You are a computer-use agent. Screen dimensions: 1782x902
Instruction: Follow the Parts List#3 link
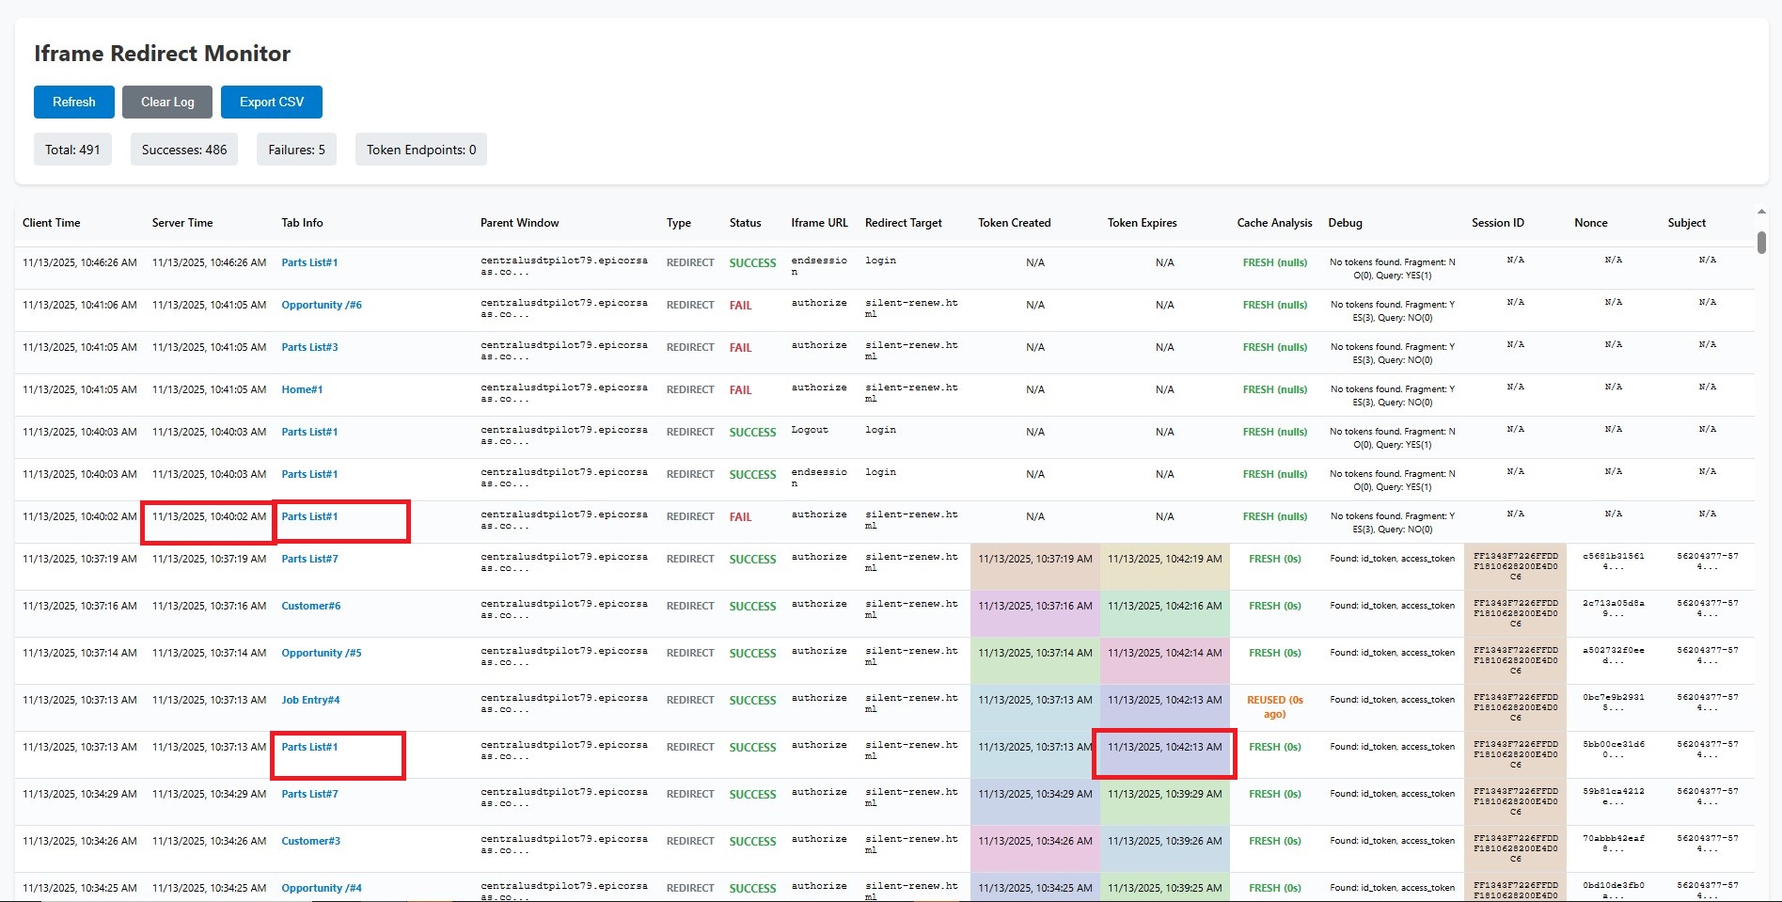(309, 347)
